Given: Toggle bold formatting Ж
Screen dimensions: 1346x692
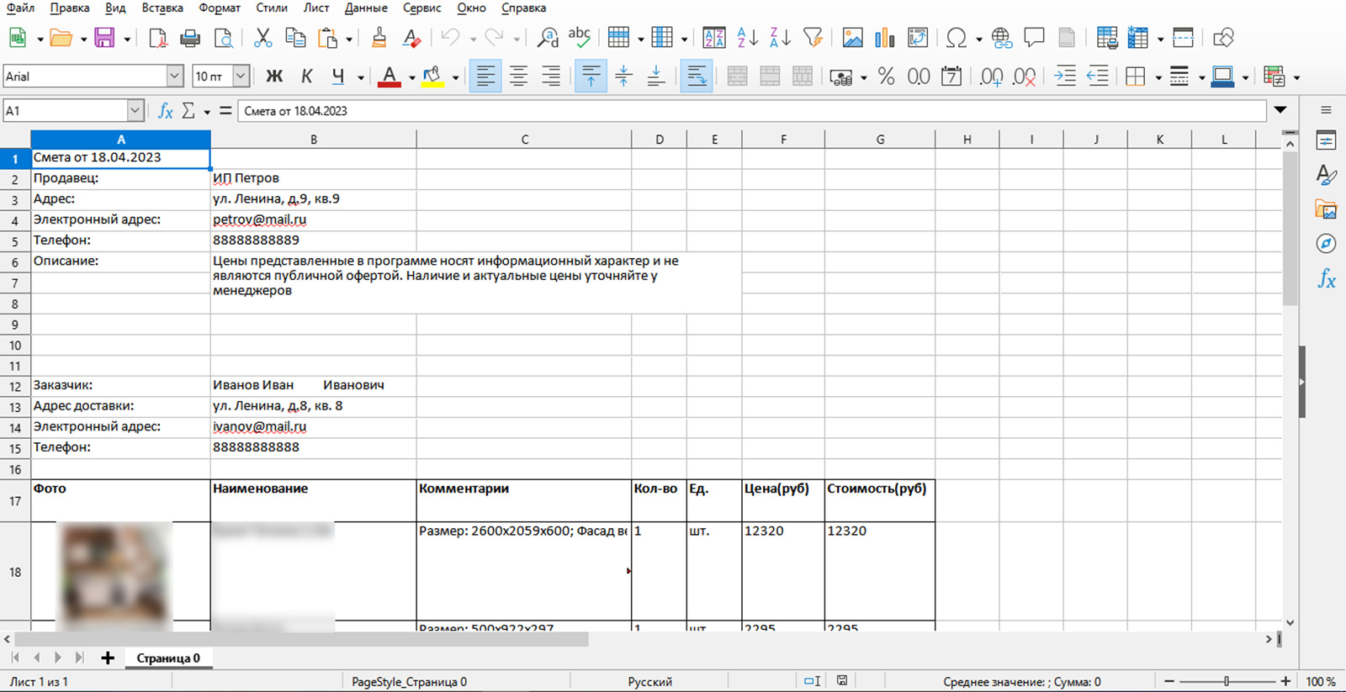Looking at the screenshot, I should click(x=274, y=77).
